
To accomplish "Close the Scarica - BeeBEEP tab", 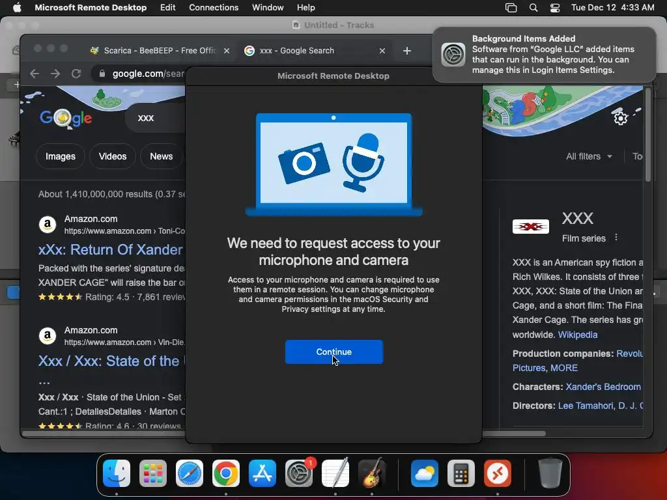I will (x=227, y=51).
